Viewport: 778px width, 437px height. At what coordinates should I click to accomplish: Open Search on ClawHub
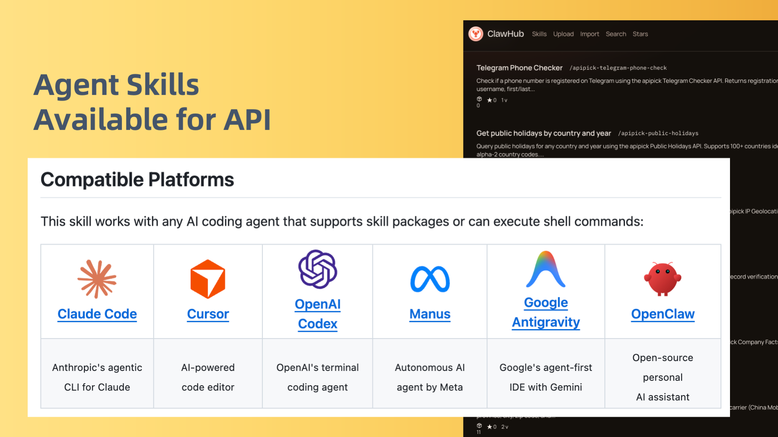coord(616,34)
